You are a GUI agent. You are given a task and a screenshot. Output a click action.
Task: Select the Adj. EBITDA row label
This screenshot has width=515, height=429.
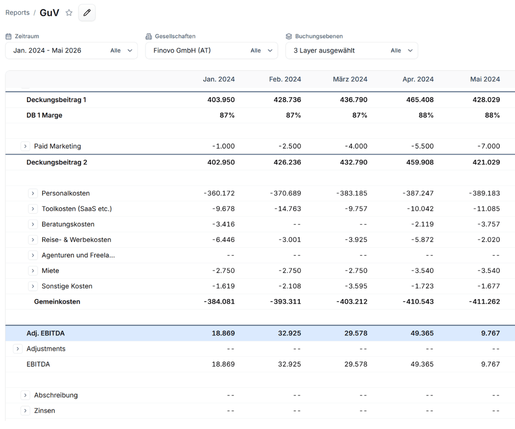(x=45, y=333)
